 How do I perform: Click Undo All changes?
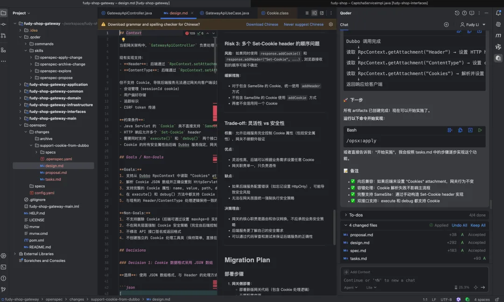459,225
